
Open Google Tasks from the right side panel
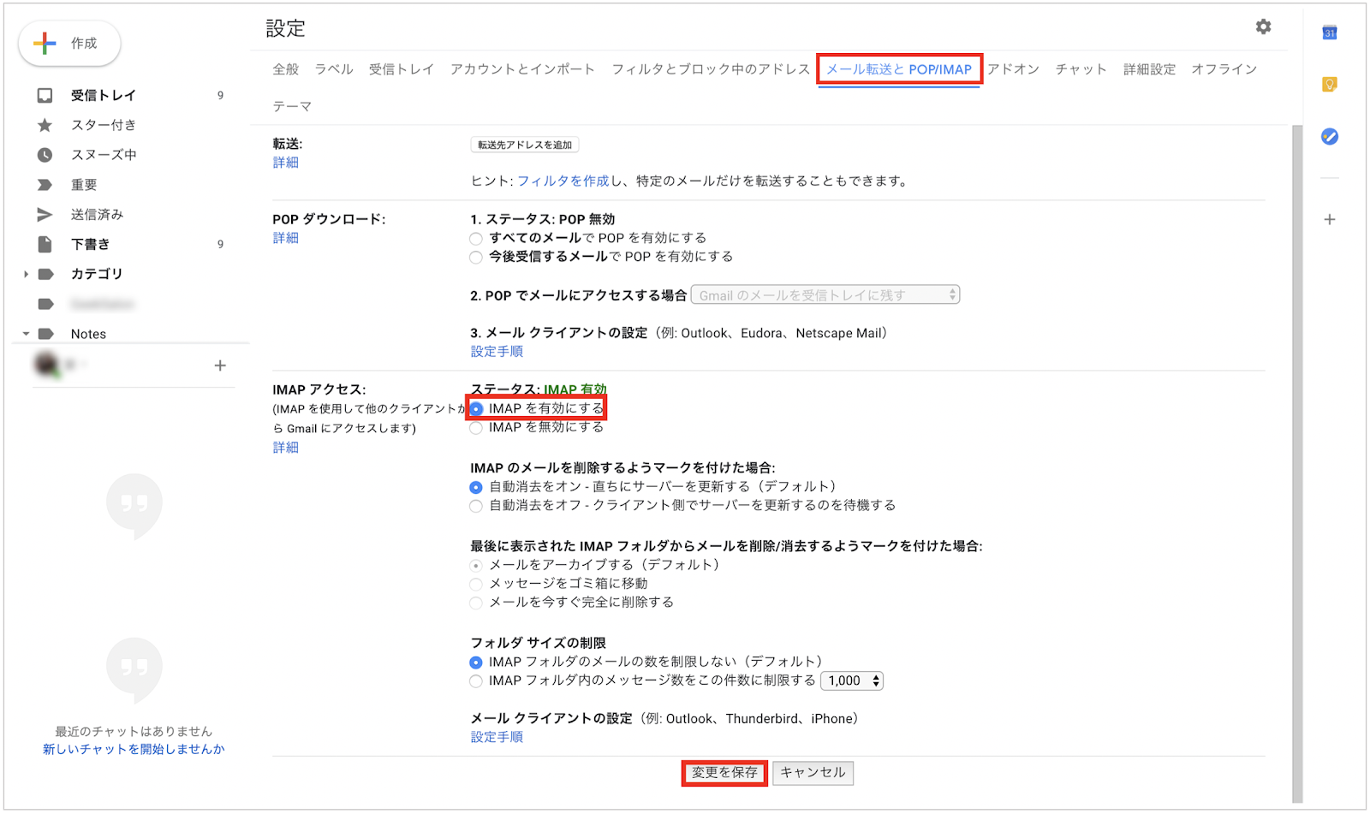click(x=1329, y=136)
